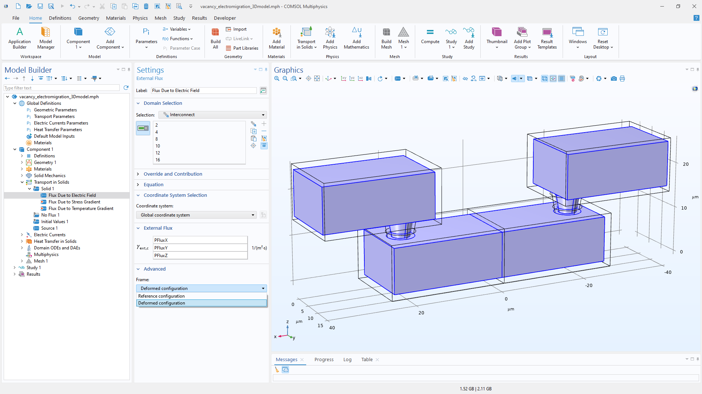Click the Print icon in Graphics toolbar
Image resolution: width=702 pixels, height=394 pixels.
(x=622, y=79)
